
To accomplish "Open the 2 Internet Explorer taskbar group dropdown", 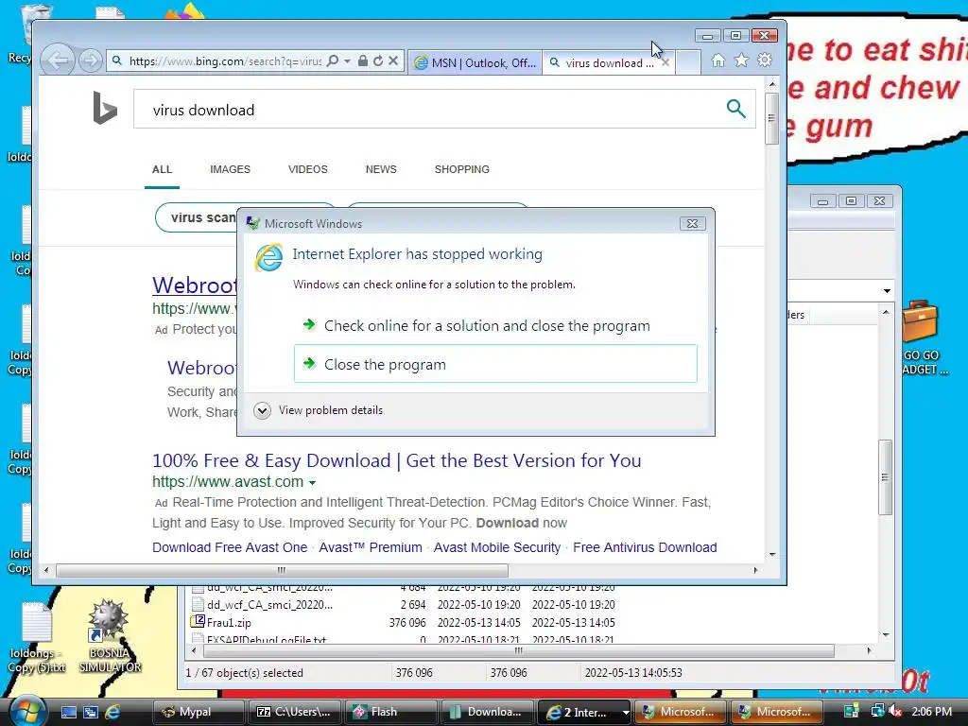I will pyautogui.click(x=626, y=713).
